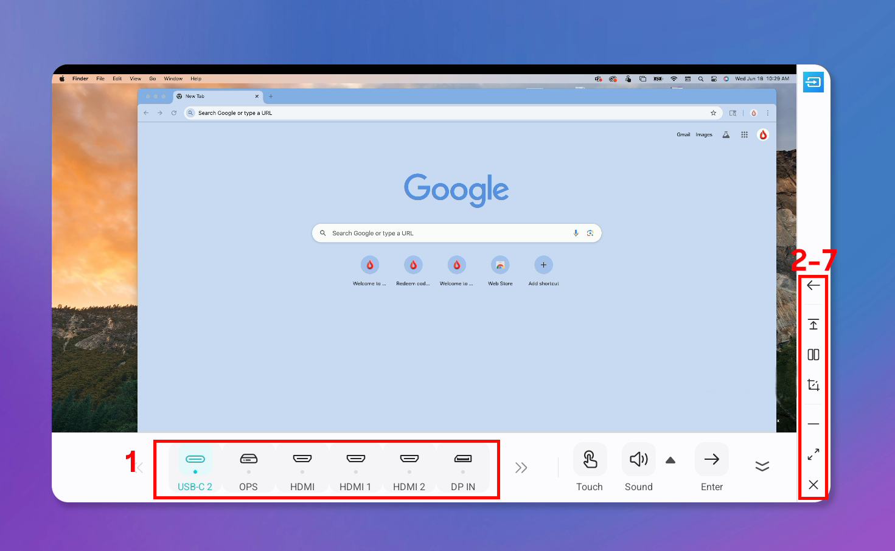The height and width of the screenshot is (551, 895).
Task: Open the Images link
Action: pos(704,134)
